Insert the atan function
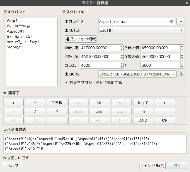This screenshot has width=190, height=172. coord(122,111)
